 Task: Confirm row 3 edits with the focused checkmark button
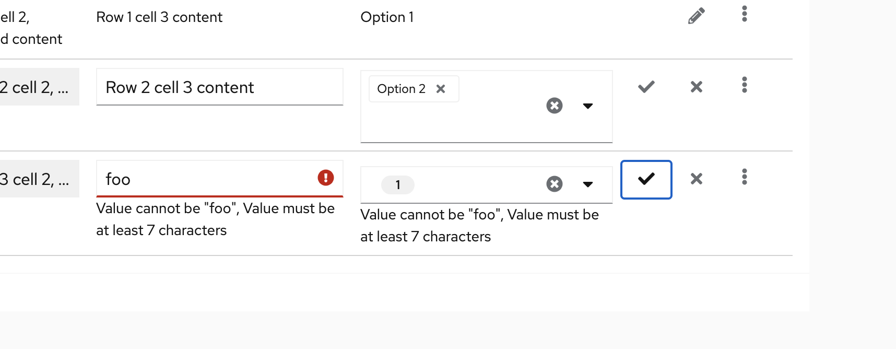click(646, 179)
